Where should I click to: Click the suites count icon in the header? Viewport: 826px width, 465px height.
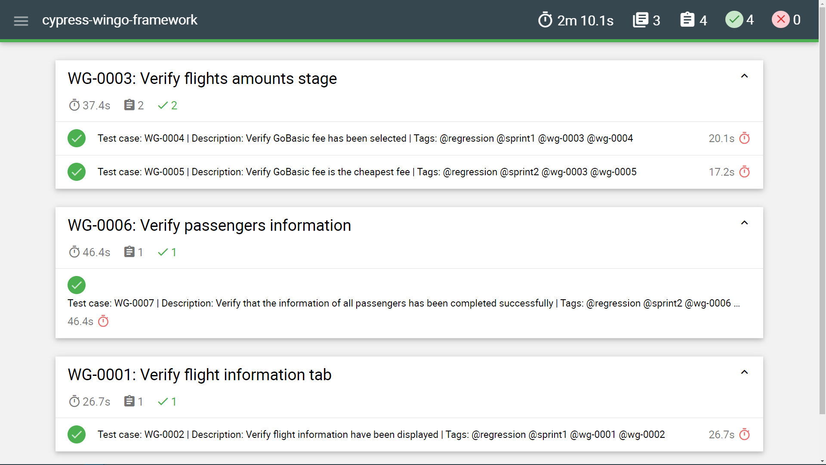point(641,19)
